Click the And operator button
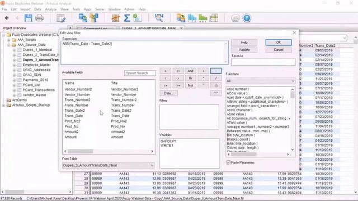The image size is (358, 201). [190, 71]
